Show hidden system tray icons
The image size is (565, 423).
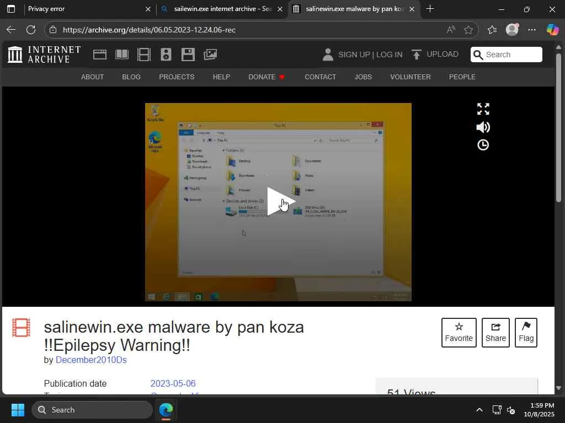[x=479, y=410]
